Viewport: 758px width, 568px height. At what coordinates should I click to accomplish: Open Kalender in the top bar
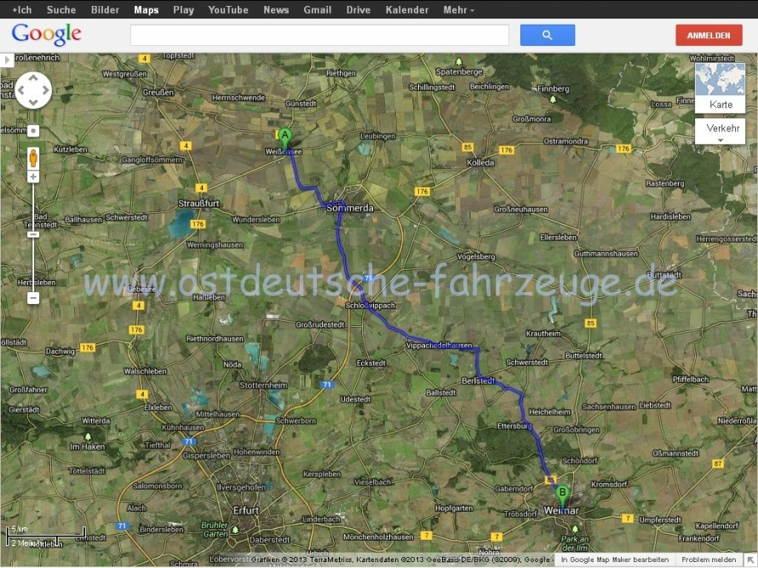[407, 9]
